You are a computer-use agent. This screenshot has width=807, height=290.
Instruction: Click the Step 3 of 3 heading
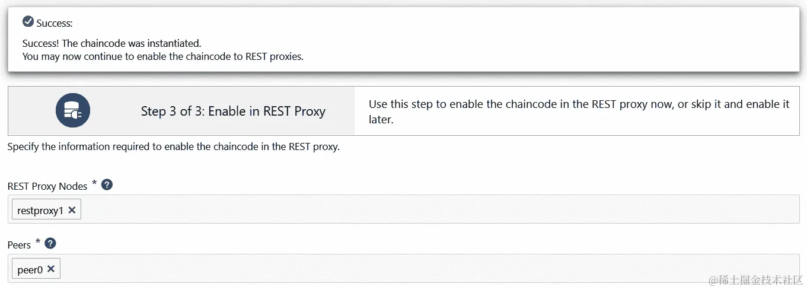(x=233, y=111)
